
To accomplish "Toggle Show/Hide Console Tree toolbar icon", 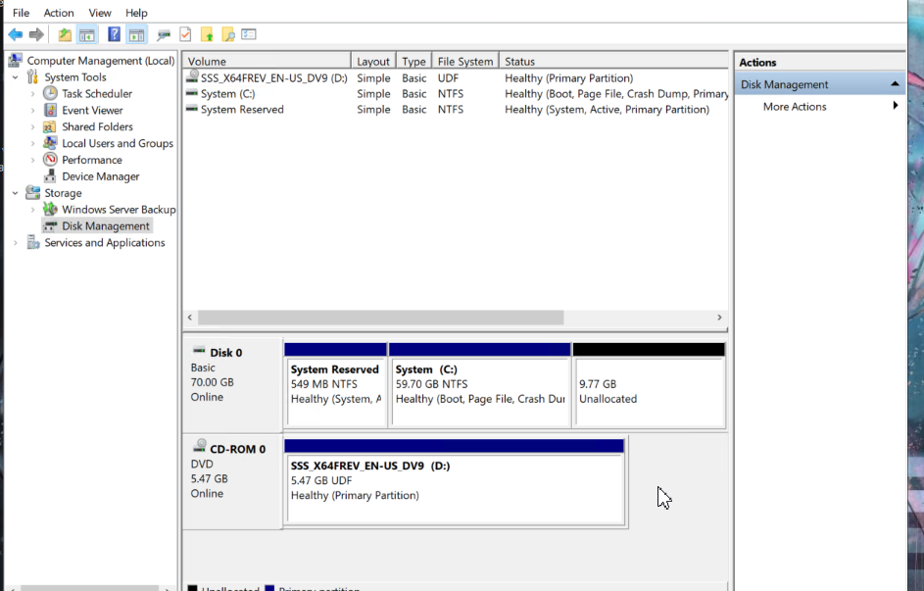I will [86, 34].
